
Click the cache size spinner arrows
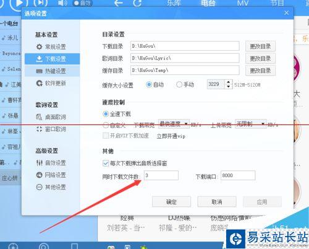pyautogui.click(x=228, y=84)
